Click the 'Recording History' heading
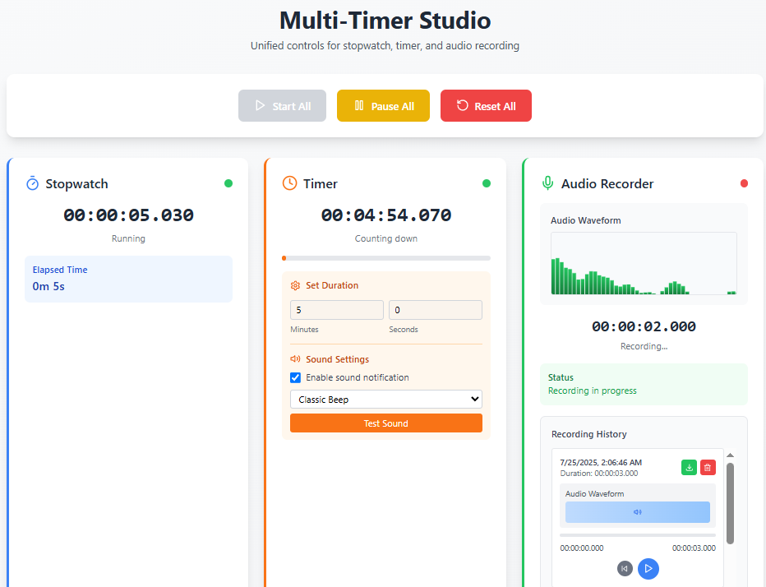This screenshot has height=587, width=766. (588, 434)
